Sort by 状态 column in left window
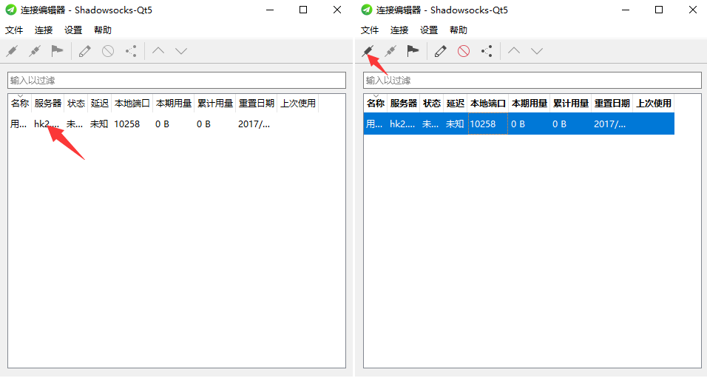 (76, 104)
